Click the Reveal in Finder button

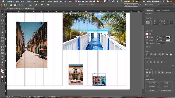tap(166, 90)
